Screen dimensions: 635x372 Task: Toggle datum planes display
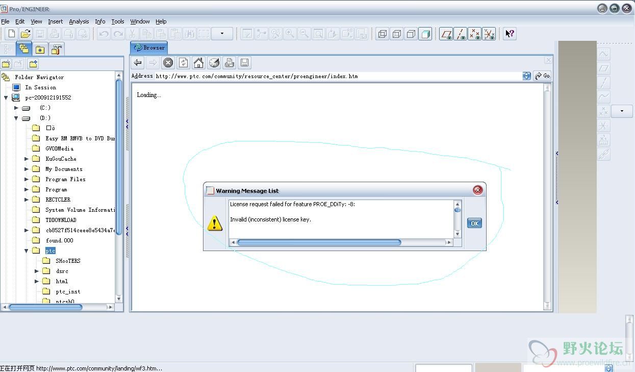tap(447, 34)
